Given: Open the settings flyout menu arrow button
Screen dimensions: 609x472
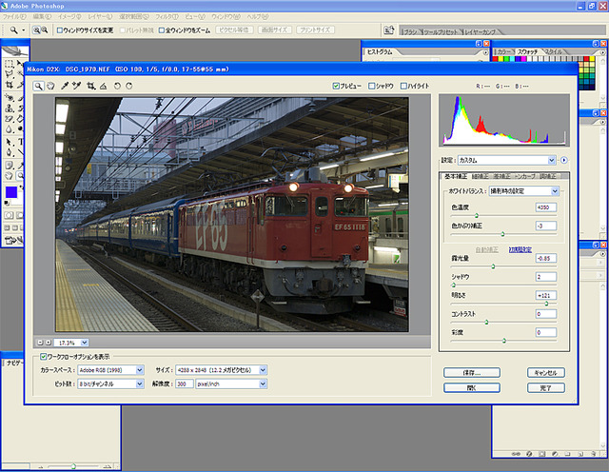Looking at the screenshot, I should 563,160.
